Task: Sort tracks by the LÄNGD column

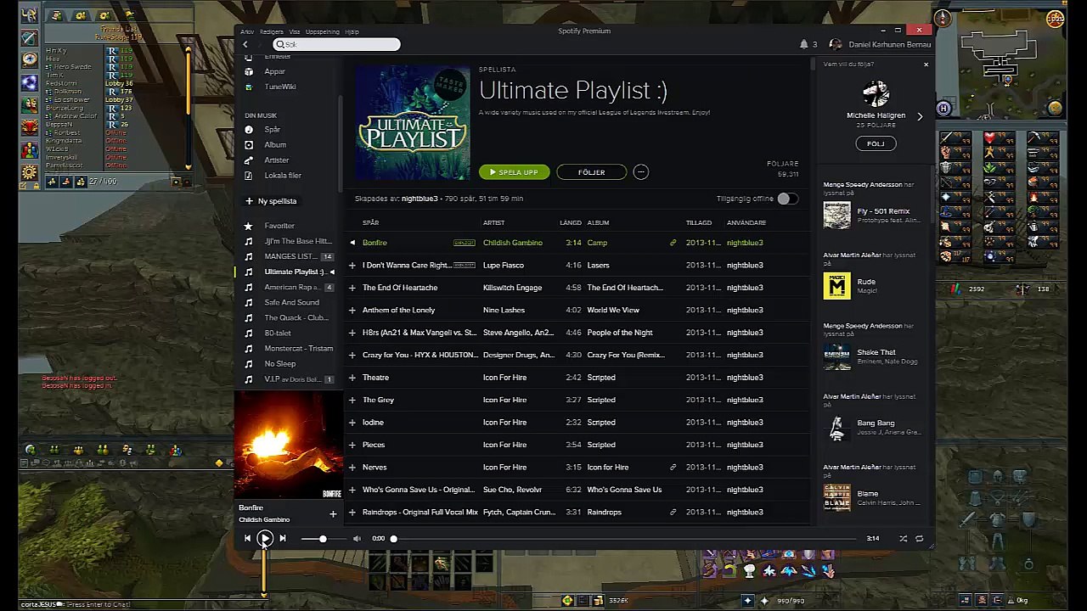Action: pos(571,222)
